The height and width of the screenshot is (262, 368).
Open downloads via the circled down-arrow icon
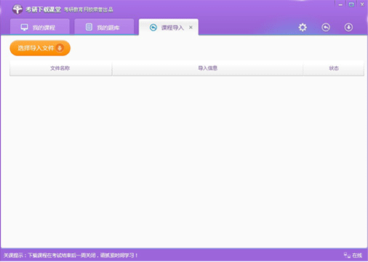348,27
